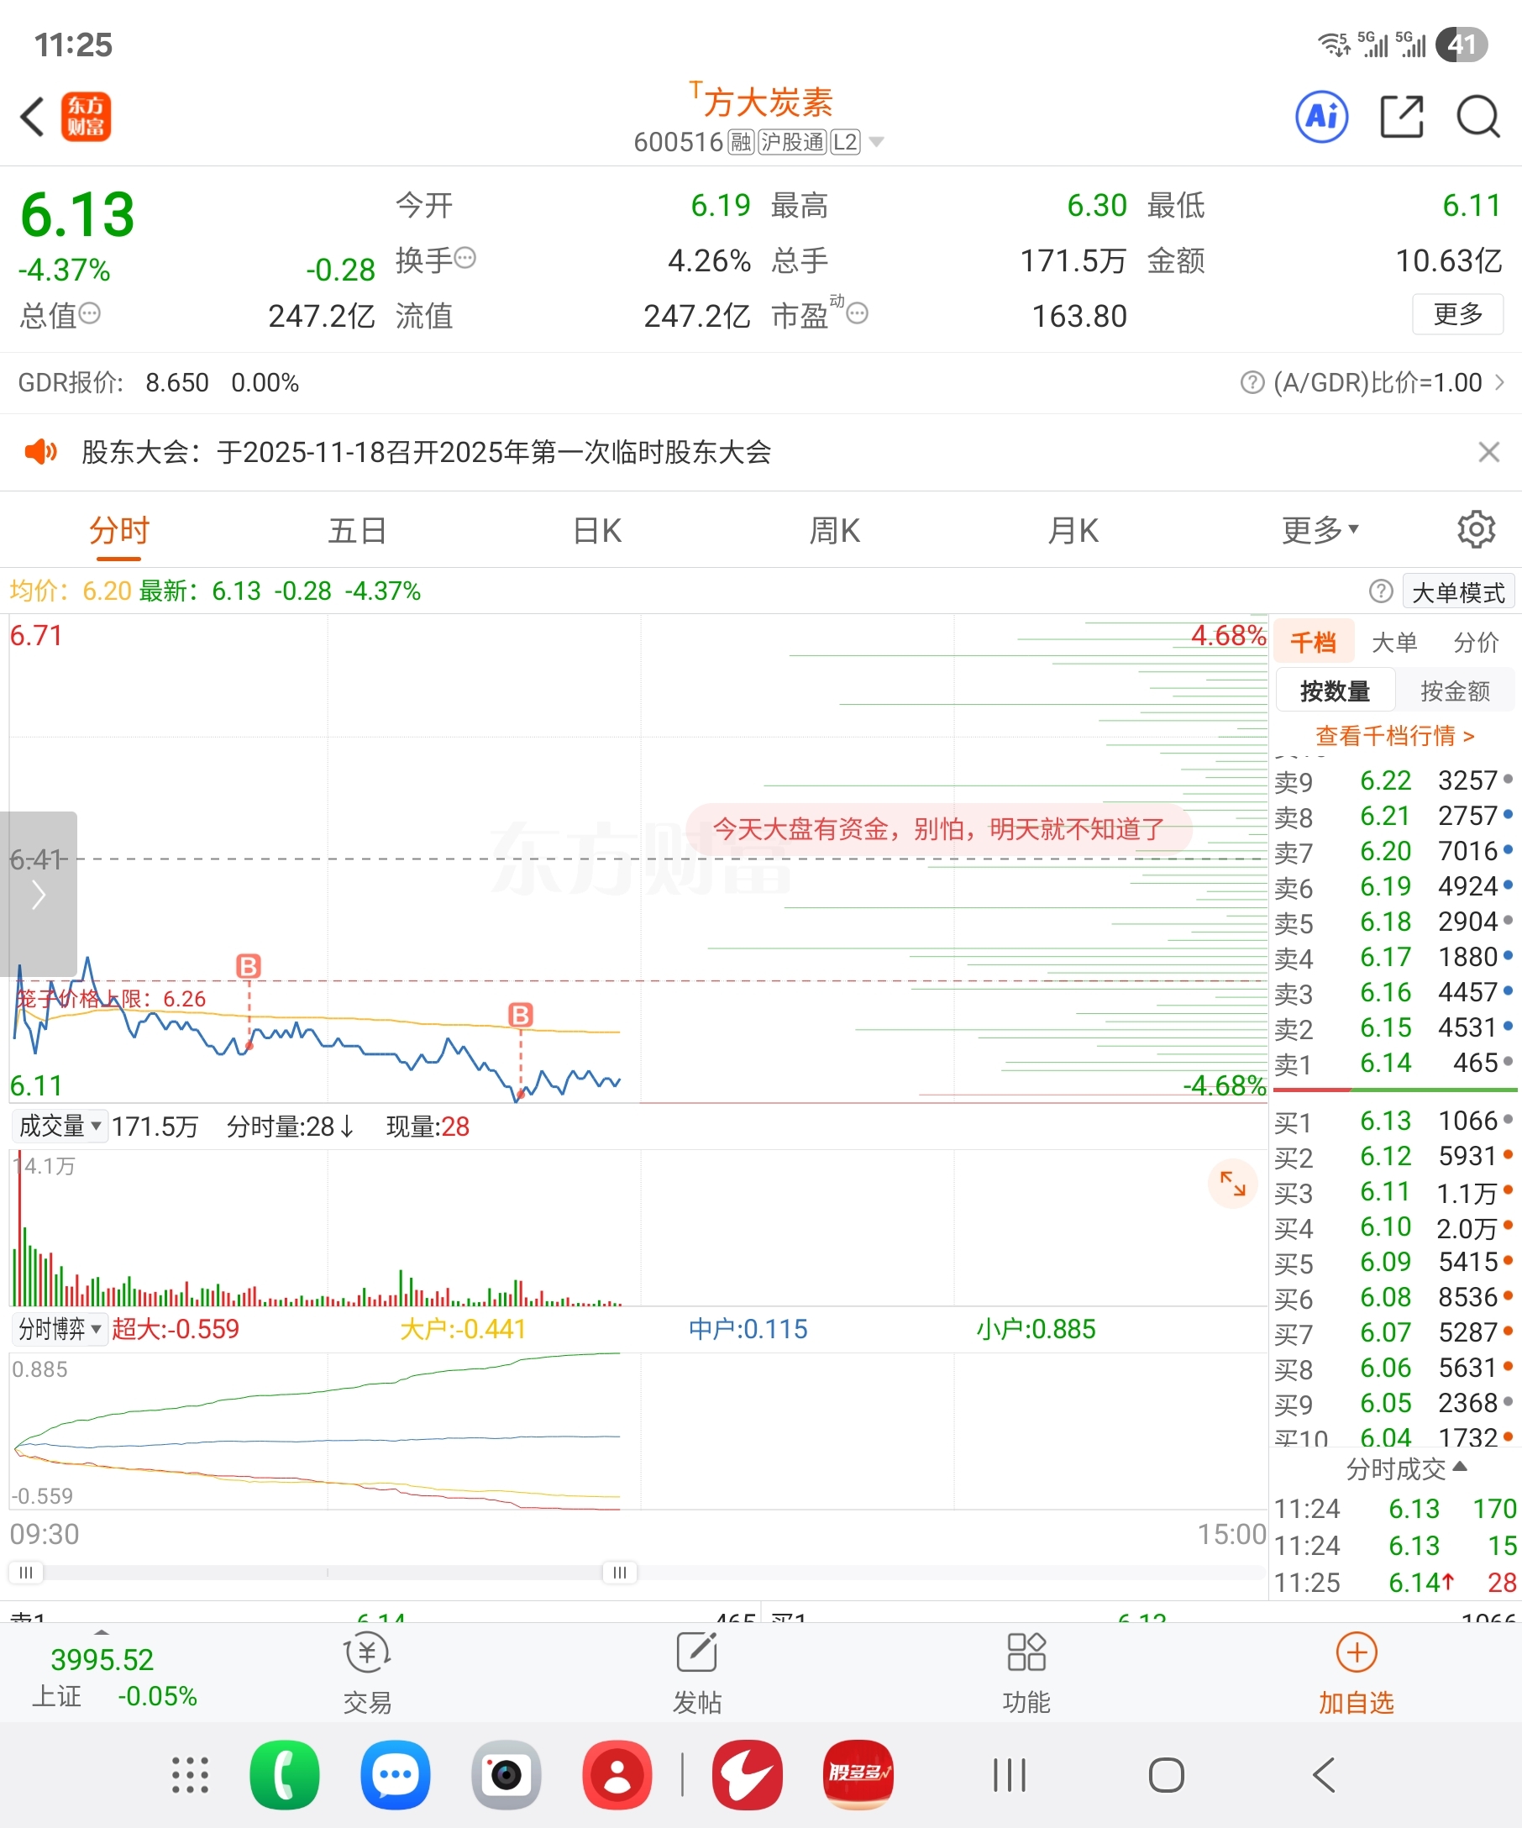The width and height of the screenshot is (1522, 1828).
Task: Tap the Android back button
Action: pos(1324,1775)
